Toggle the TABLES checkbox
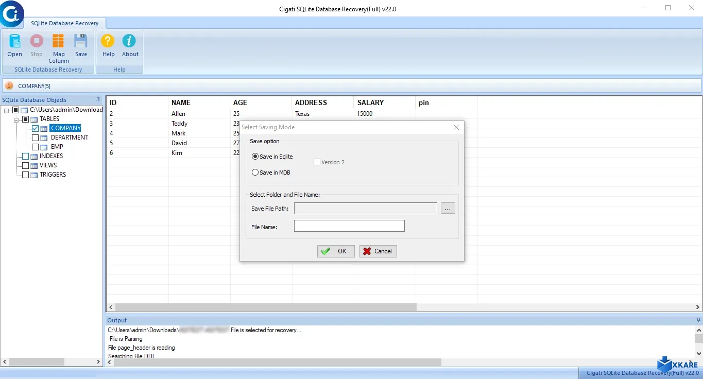Image resolution: width=703 pixels, height=379 pixels. point(25,119)
